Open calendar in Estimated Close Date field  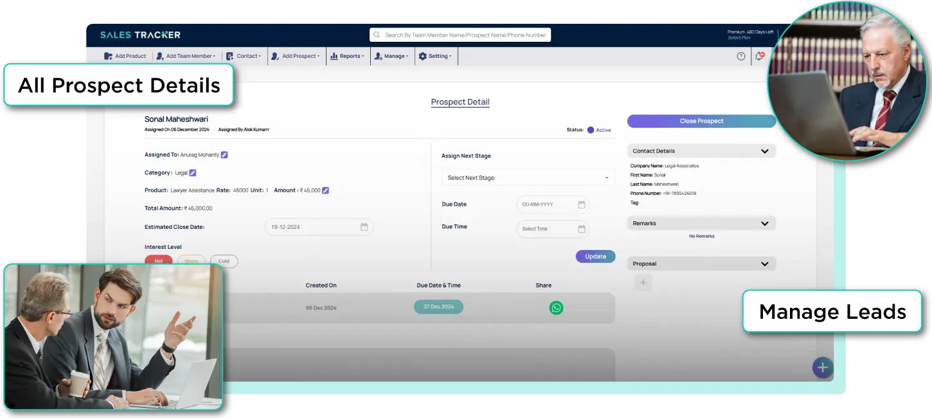tap(364, 227)
